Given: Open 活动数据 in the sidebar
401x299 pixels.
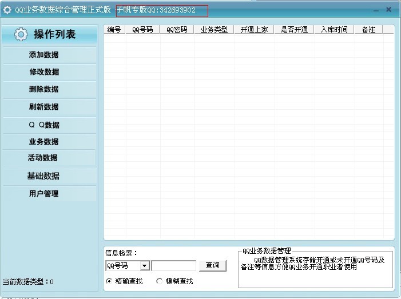Looking at the screenshot, I should coord(49,158).
